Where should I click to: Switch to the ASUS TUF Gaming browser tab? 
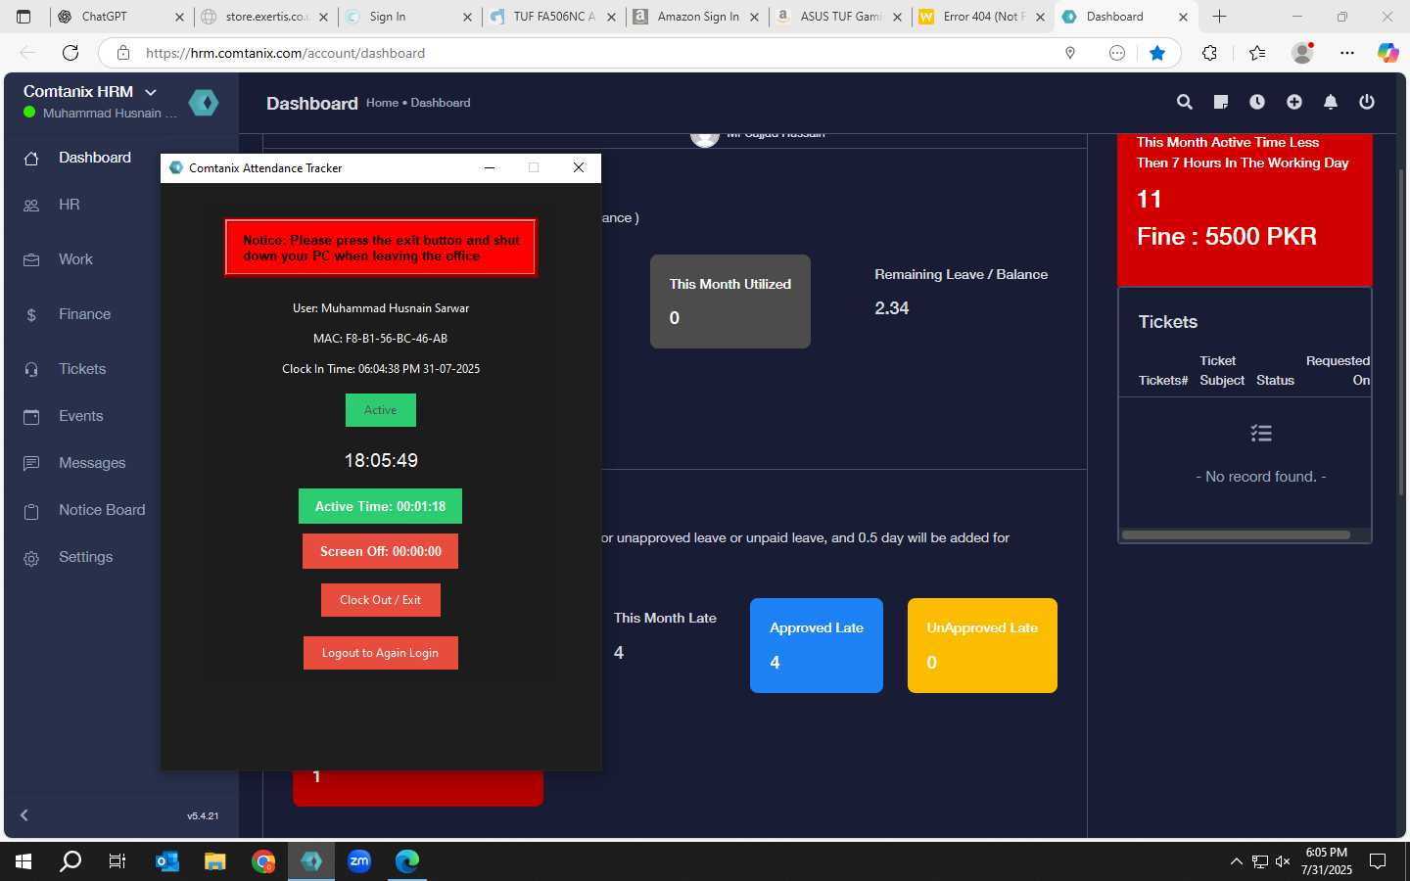[x=840, y=17]
